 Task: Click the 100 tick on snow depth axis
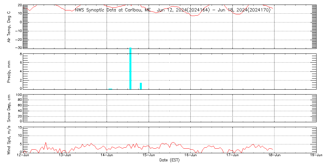pos(18,95)
